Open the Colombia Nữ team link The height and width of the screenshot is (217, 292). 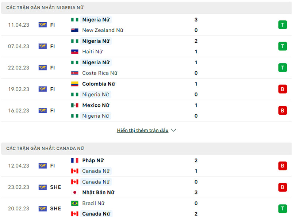(99, 84)
